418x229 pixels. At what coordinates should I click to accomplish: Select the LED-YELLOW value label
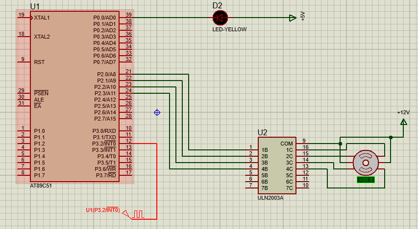pyautogui.click(x=229, y=29)
